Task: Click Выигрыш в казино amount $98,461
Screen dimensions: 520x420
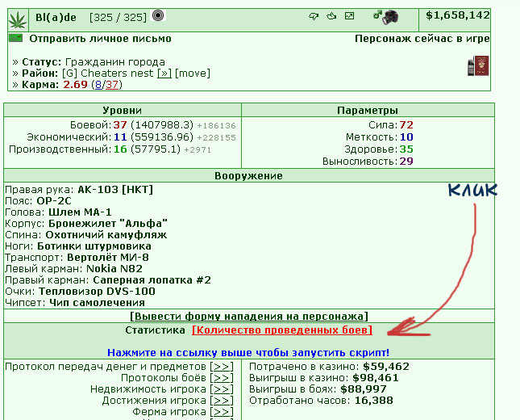Action: [x=376, y=378]
